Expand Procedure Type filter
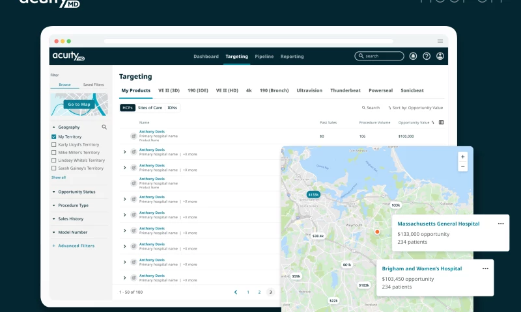Viewport: 521px width, 312px height. pos(54,205)
